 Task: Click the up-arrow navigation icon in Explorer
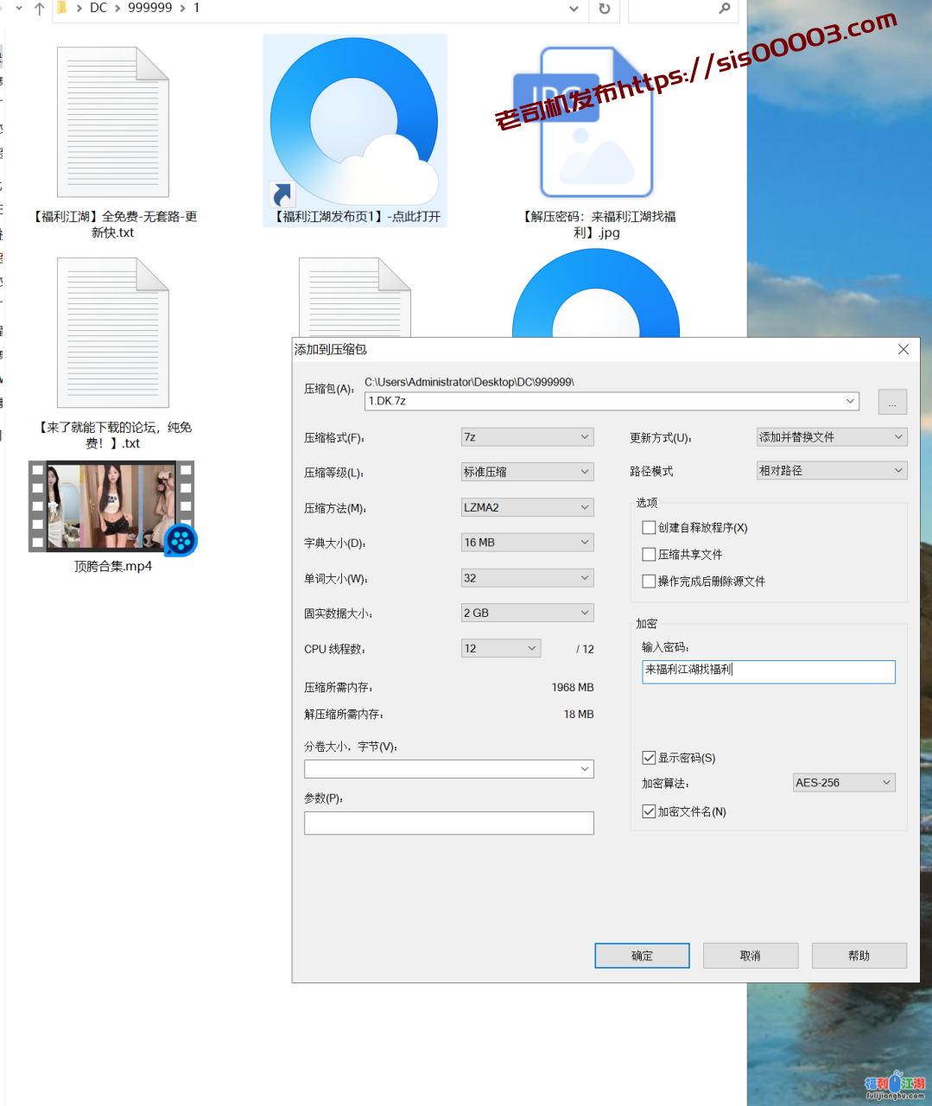point(39,9)
